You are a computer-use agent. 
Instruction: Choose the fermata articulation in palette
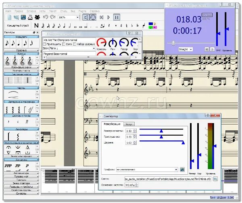click(x=8, y=148)
